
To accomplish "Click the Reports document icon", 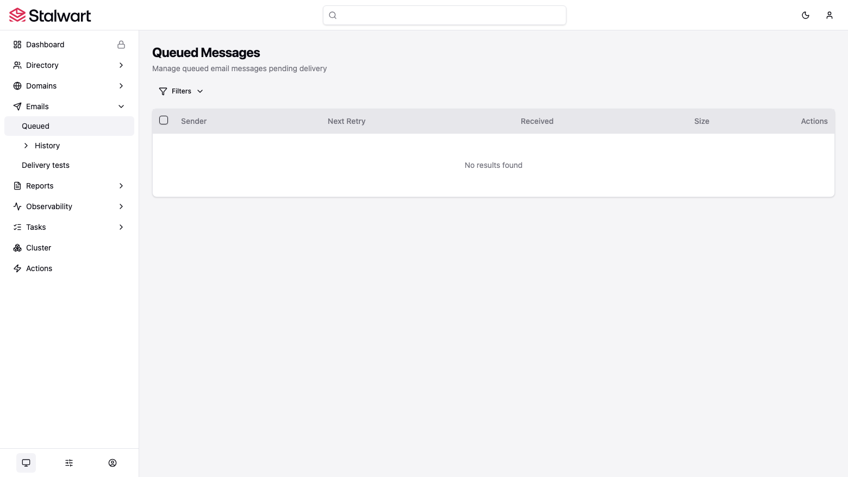I will (17, 186).
